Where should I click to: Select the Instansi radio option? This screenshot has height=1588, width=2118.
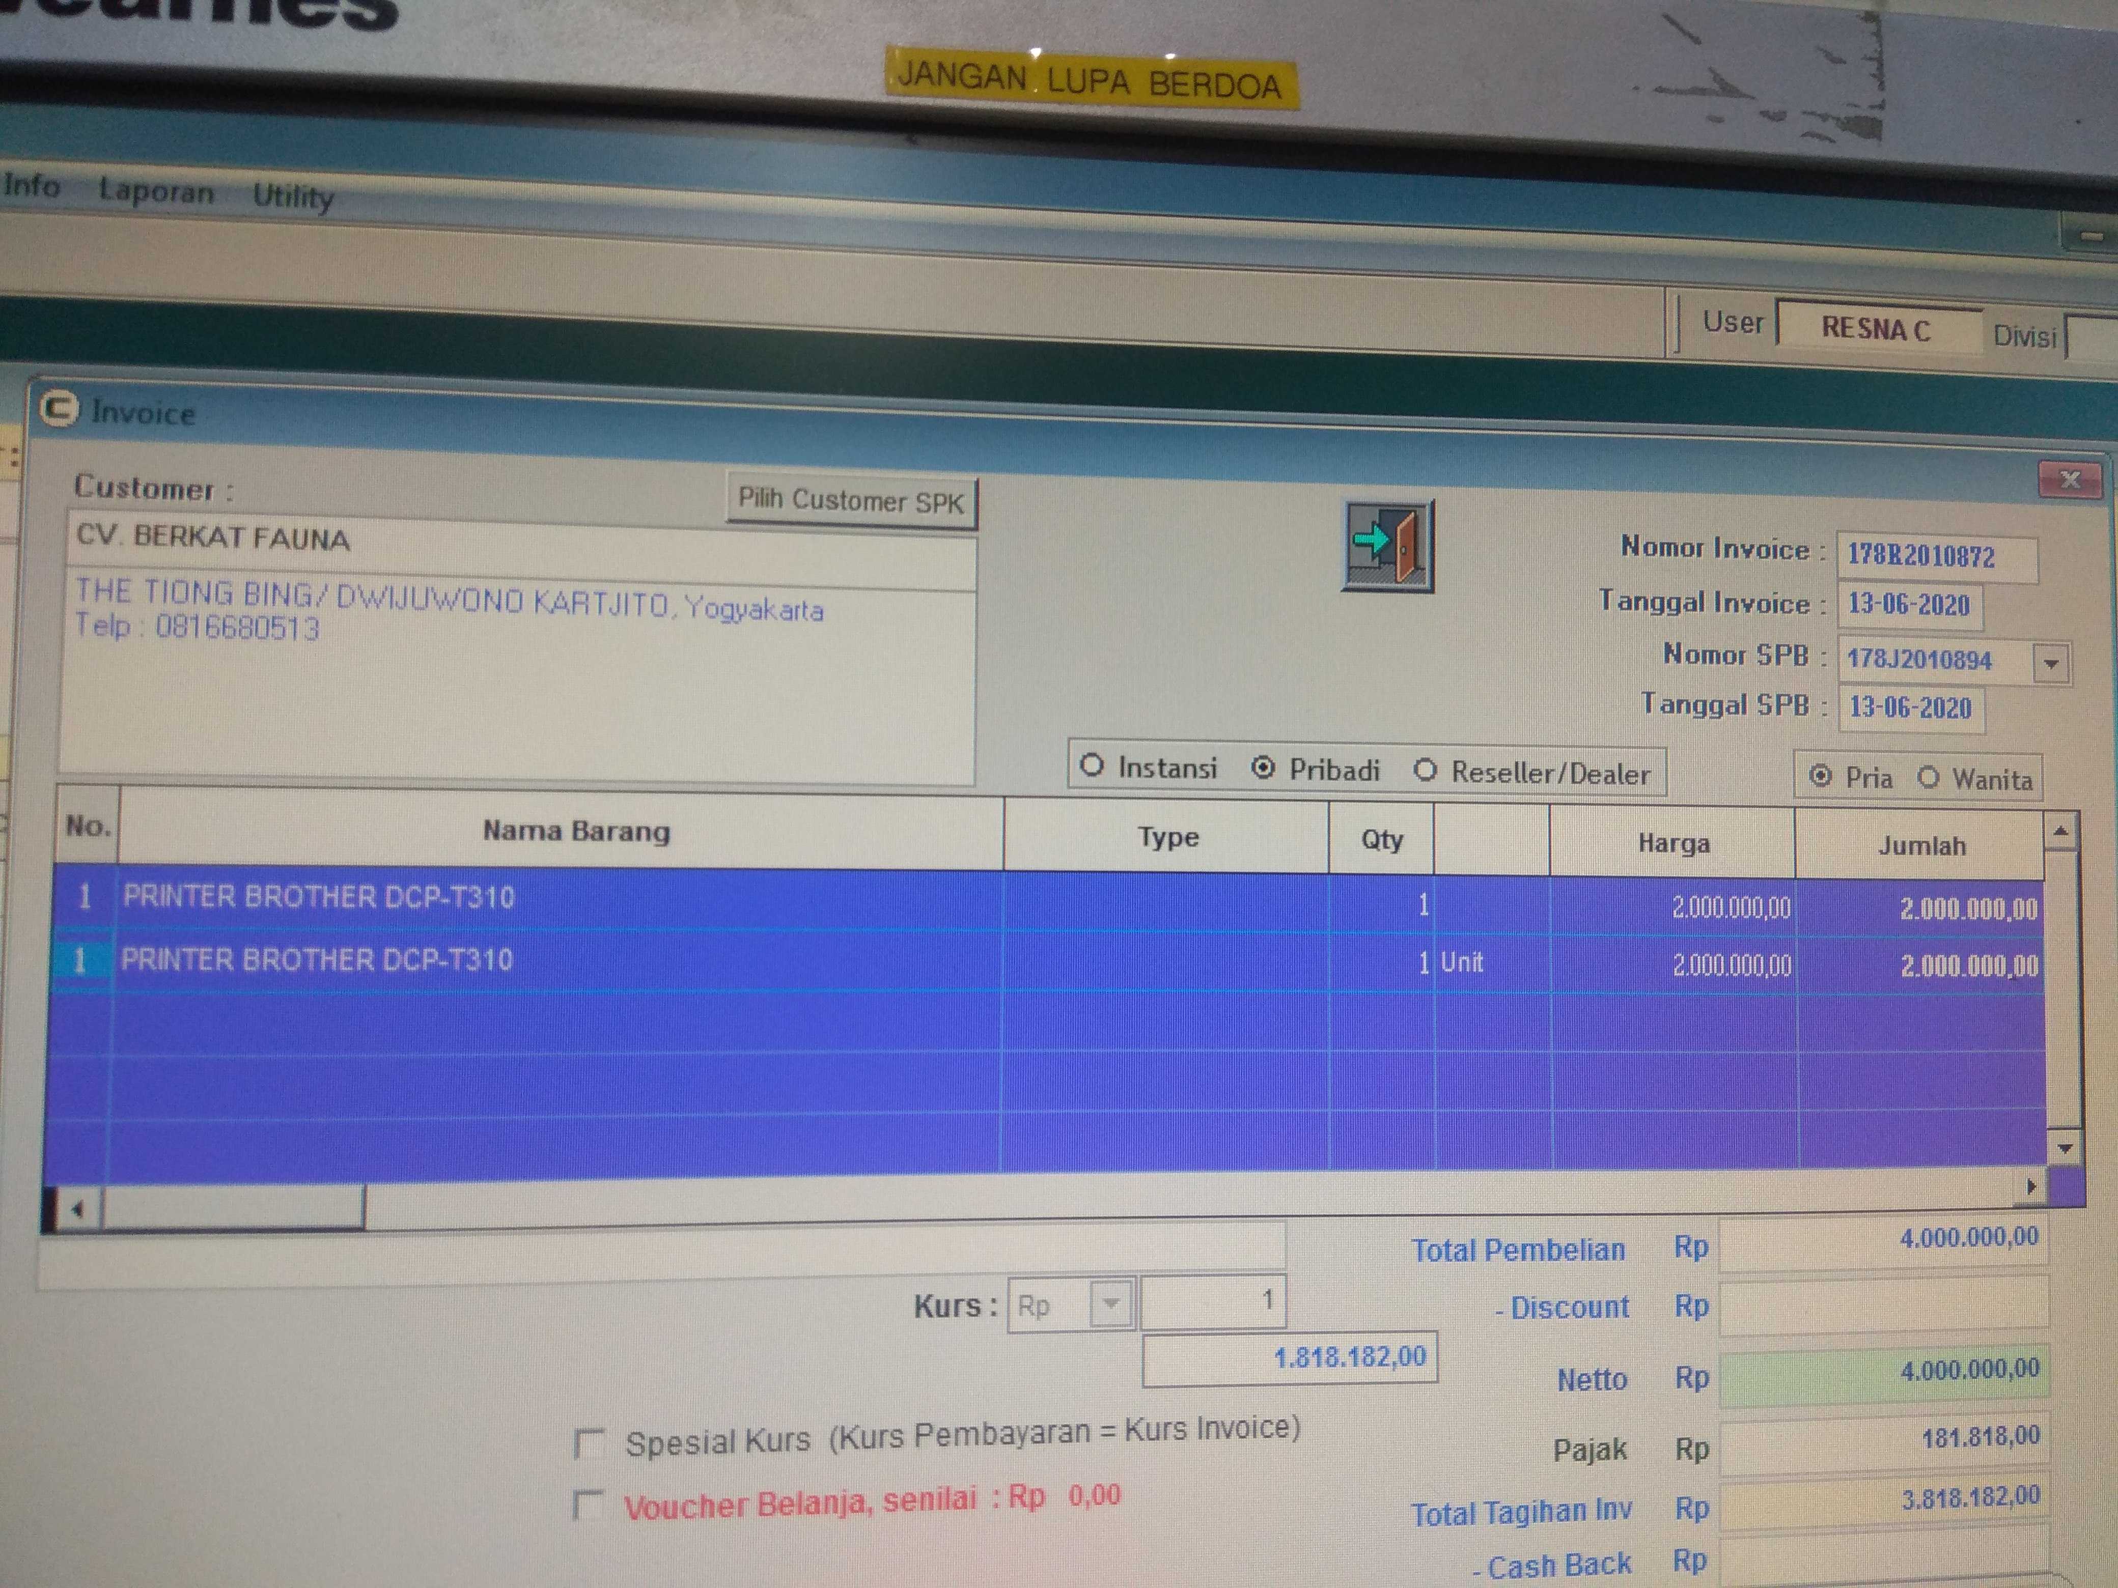1092,766
